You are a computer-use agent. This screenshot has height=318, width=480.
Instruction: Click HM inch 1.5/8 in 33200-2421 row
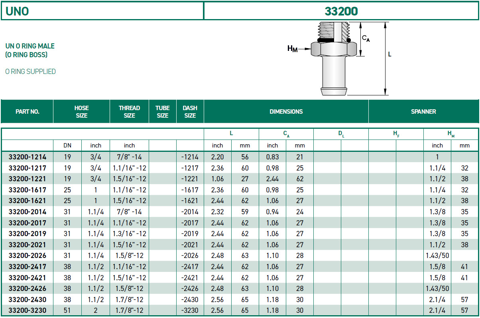coord(437,277)
